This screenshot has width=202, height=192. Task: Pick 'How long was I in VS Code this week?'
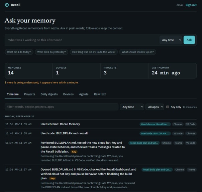[94, 52]
